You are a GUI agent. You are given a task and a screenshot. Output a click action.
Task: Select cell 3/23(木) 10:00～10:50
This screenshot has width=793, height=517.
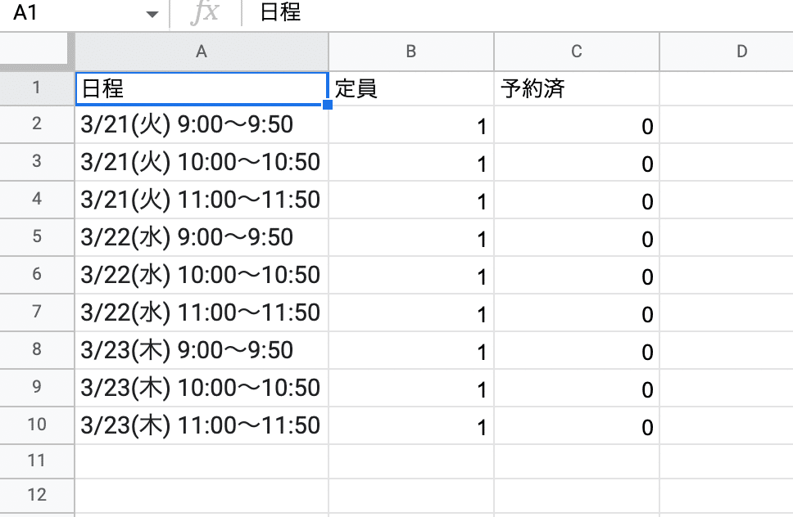pyautogui.click(x=202, y=388)
